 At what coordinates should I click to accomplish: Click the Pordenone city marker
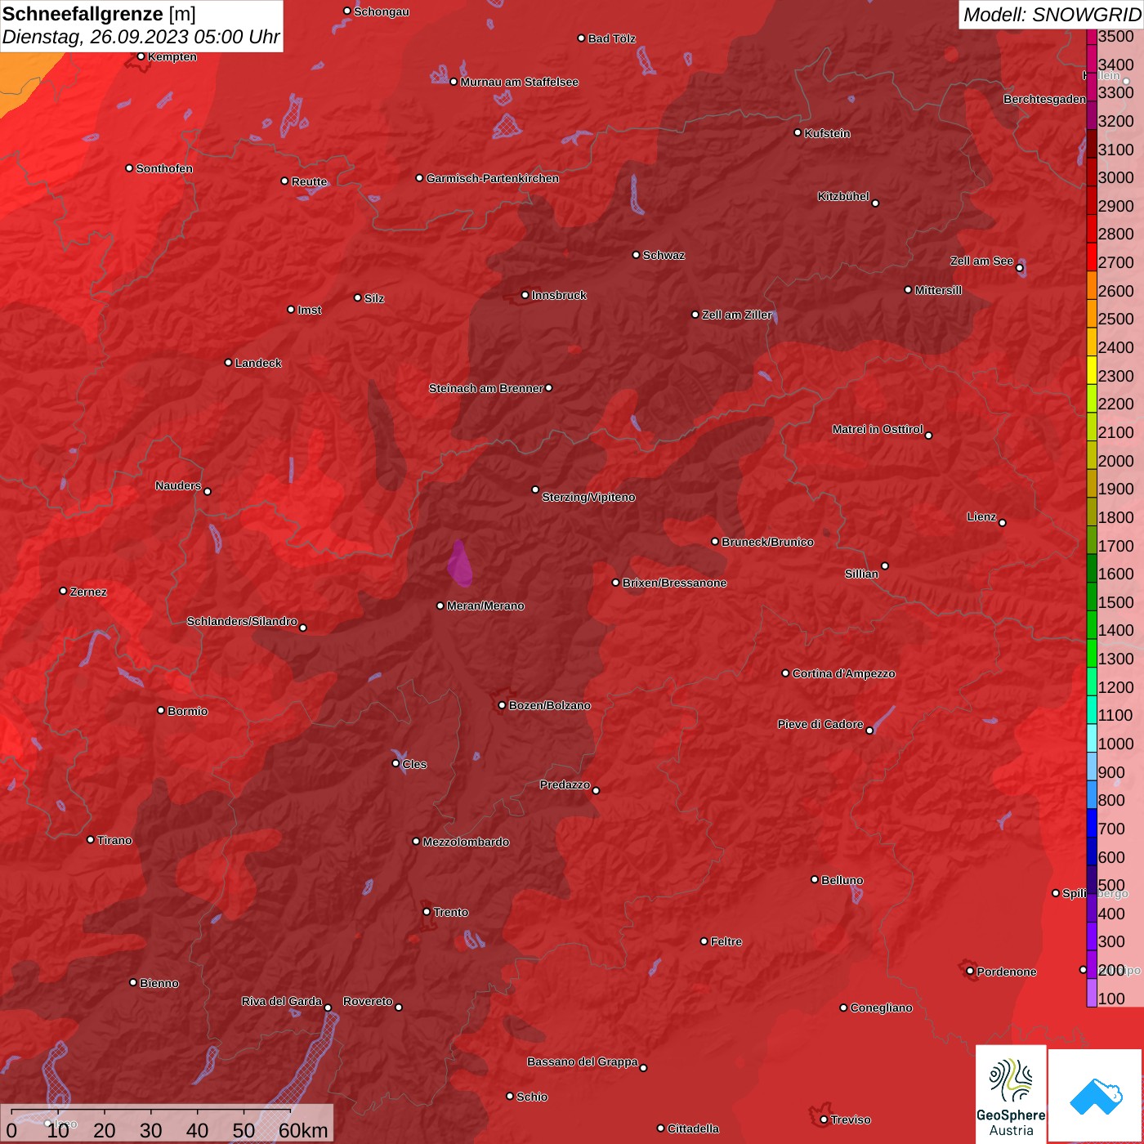[x=970, y=972]
